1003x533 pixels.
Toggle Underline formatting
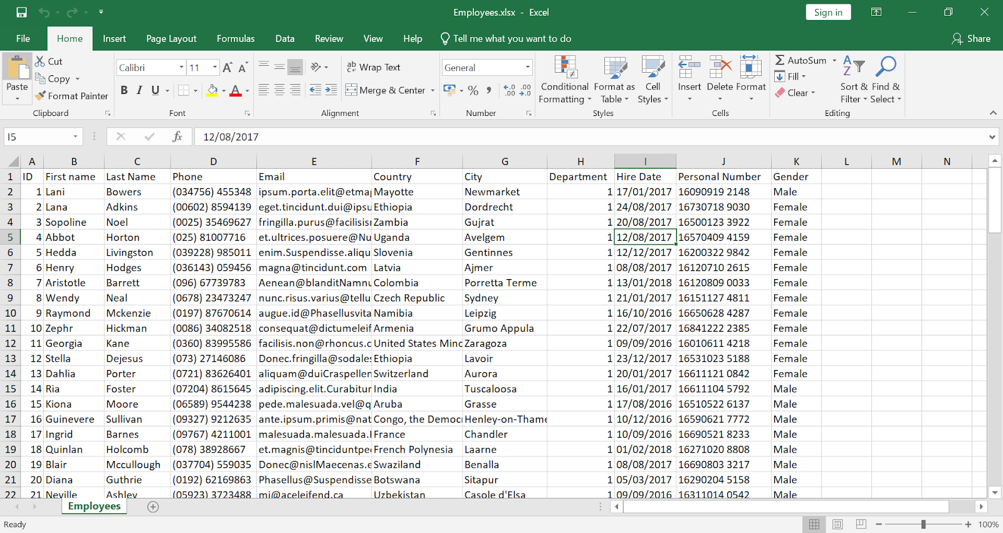coord(155,90)
